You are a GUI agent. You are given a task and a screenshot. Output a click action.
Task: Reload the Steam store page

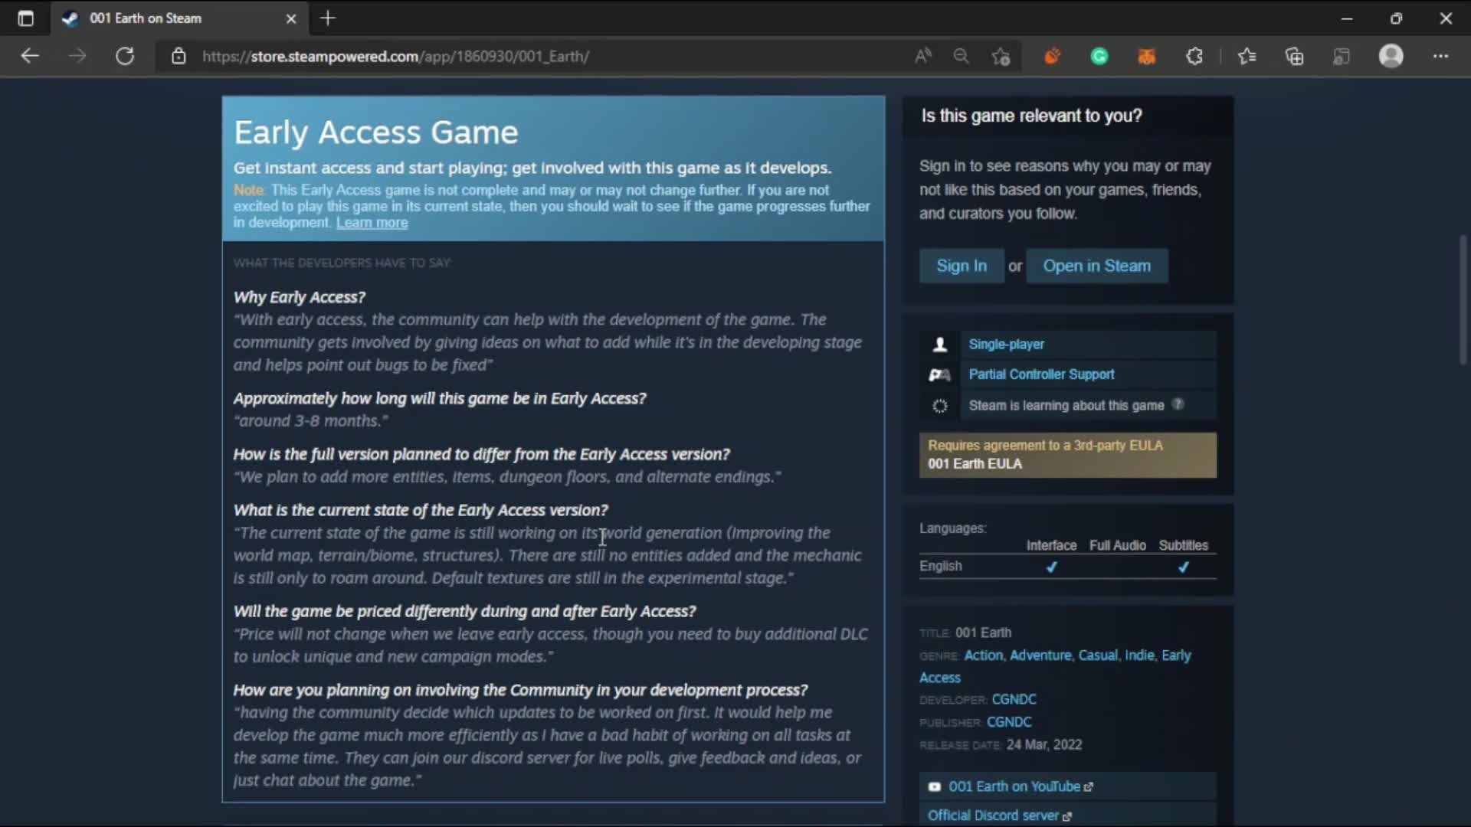point(125,56)
